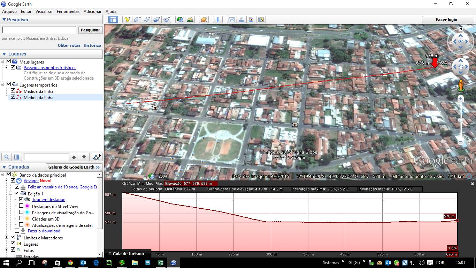Image resolution: width=476 pixels, height=268 pixels.
Task: Click the search text input field
Action: point(39,30)
